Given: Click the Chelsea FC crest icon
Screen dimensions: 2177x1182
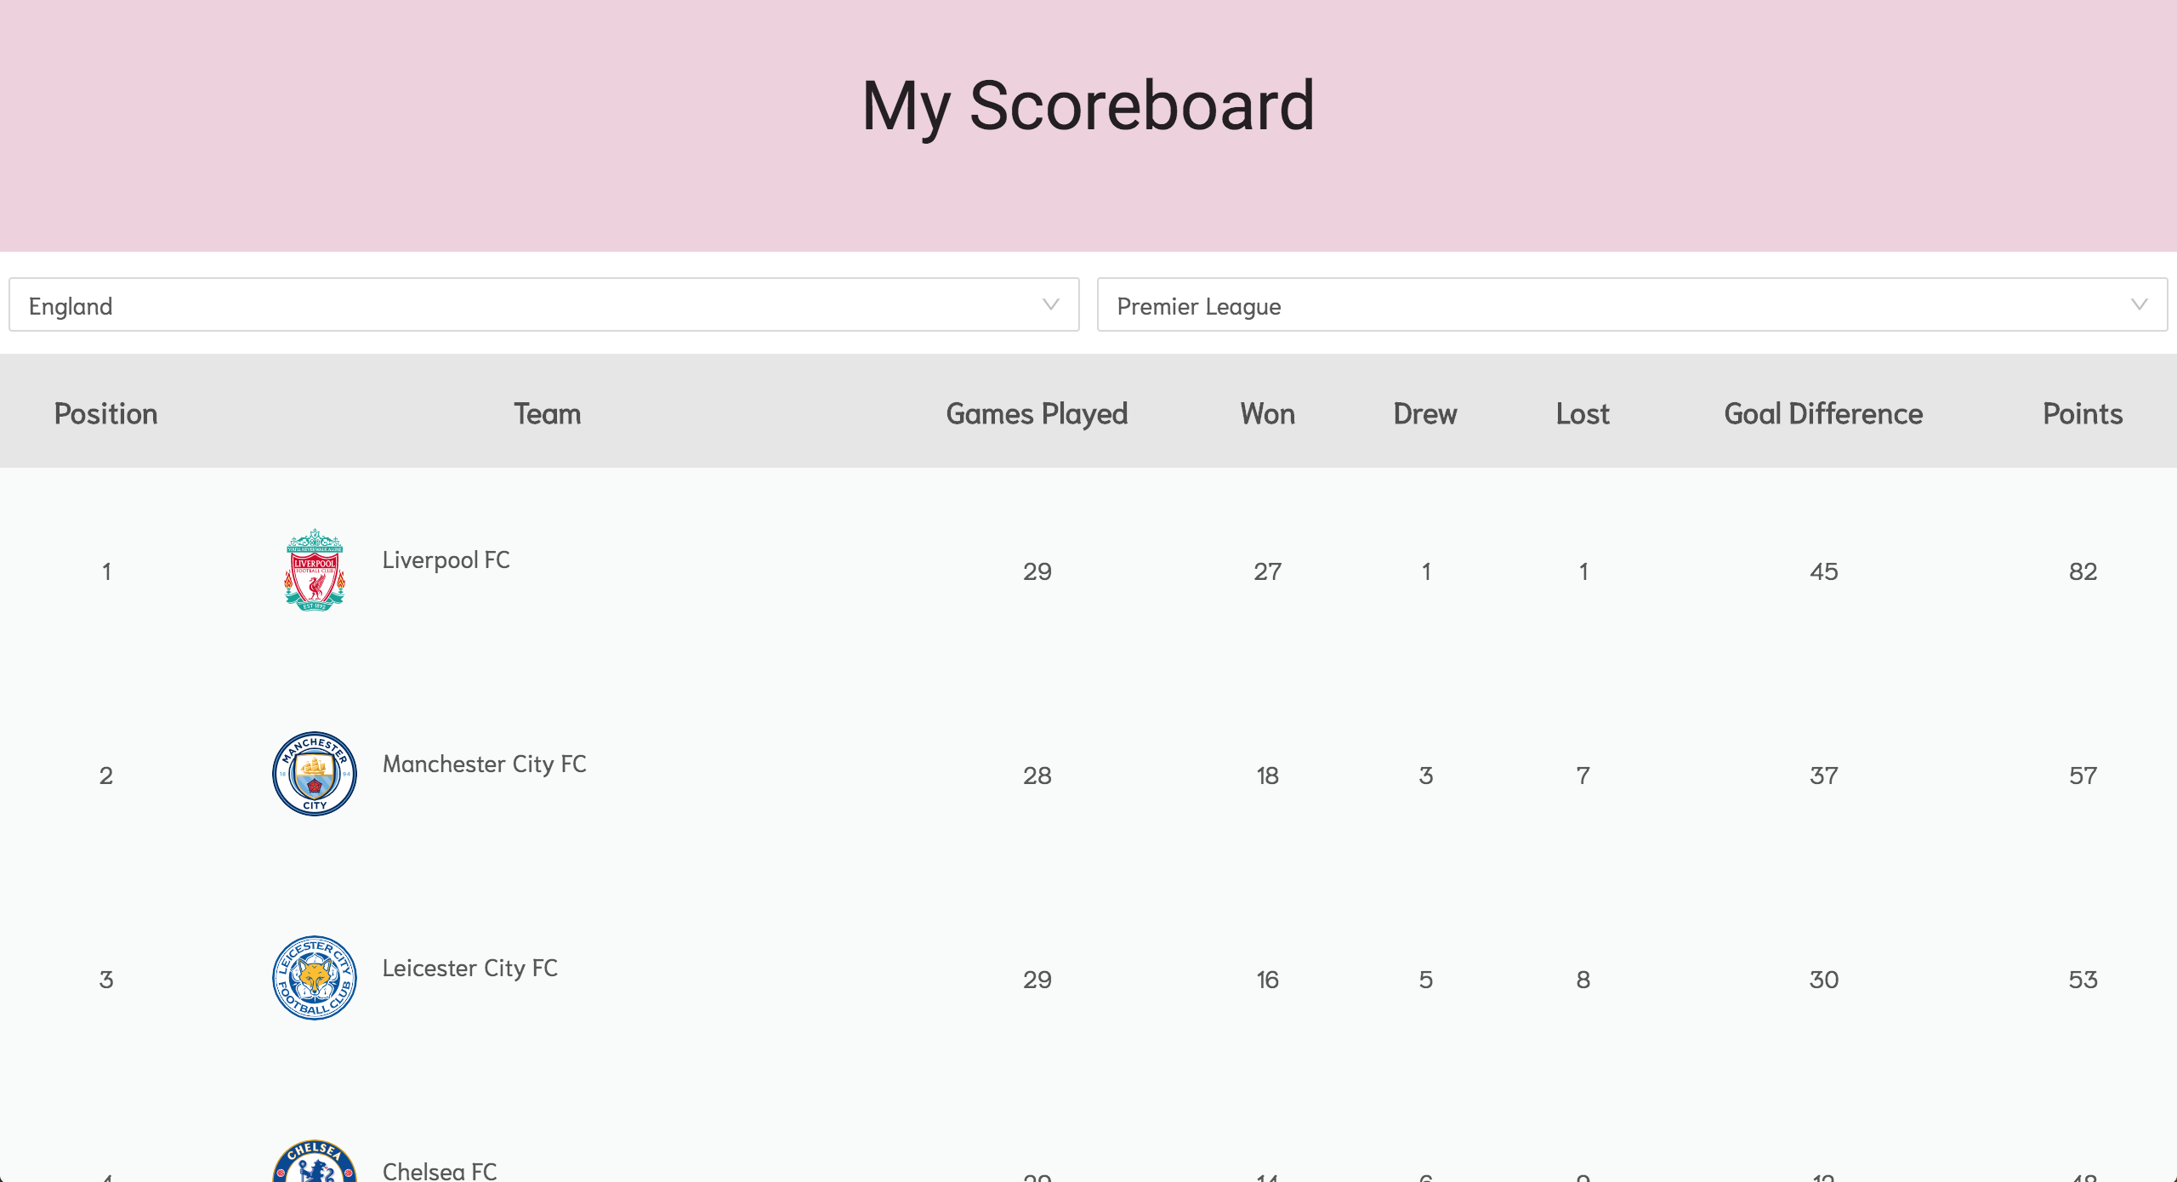Looking at the screenshot, I should click(x=315, y=1161).
